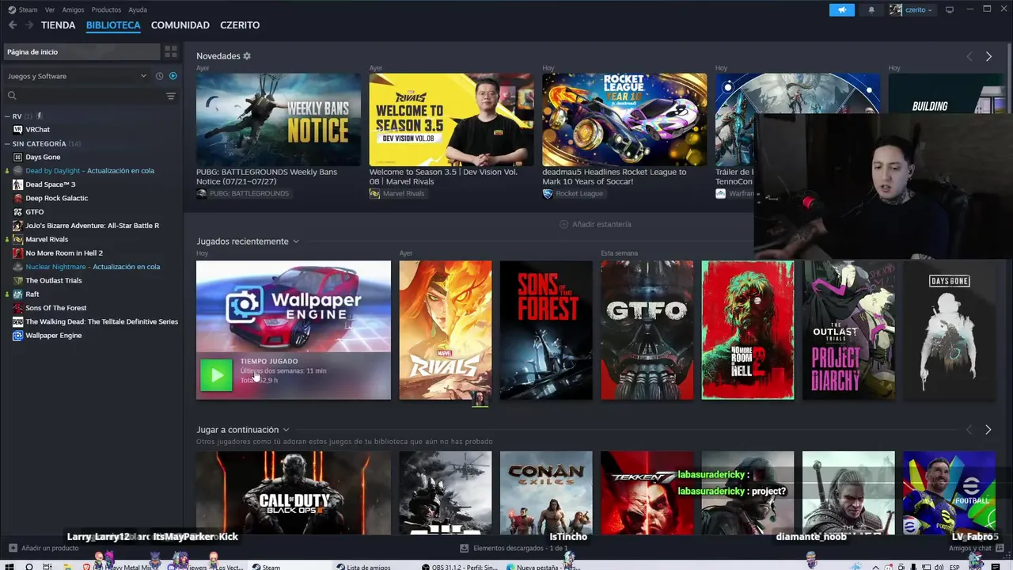The width and height of the screenshot is (1013, 570).
Task: Open the czerito account dropdown
Action: point(930,10)
